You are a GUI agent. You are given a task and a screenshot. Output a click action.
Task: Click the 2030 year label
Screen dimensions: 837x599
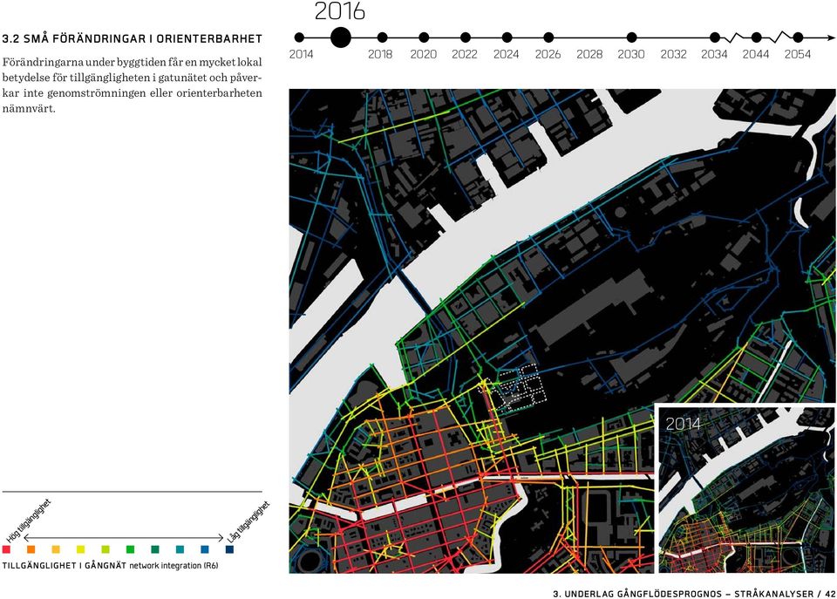tap(631, 54)
